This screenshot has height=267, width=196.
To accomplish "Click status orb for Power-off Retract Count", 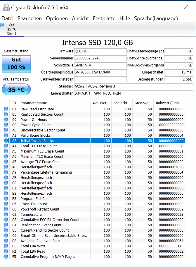I will tap(6, 209).
